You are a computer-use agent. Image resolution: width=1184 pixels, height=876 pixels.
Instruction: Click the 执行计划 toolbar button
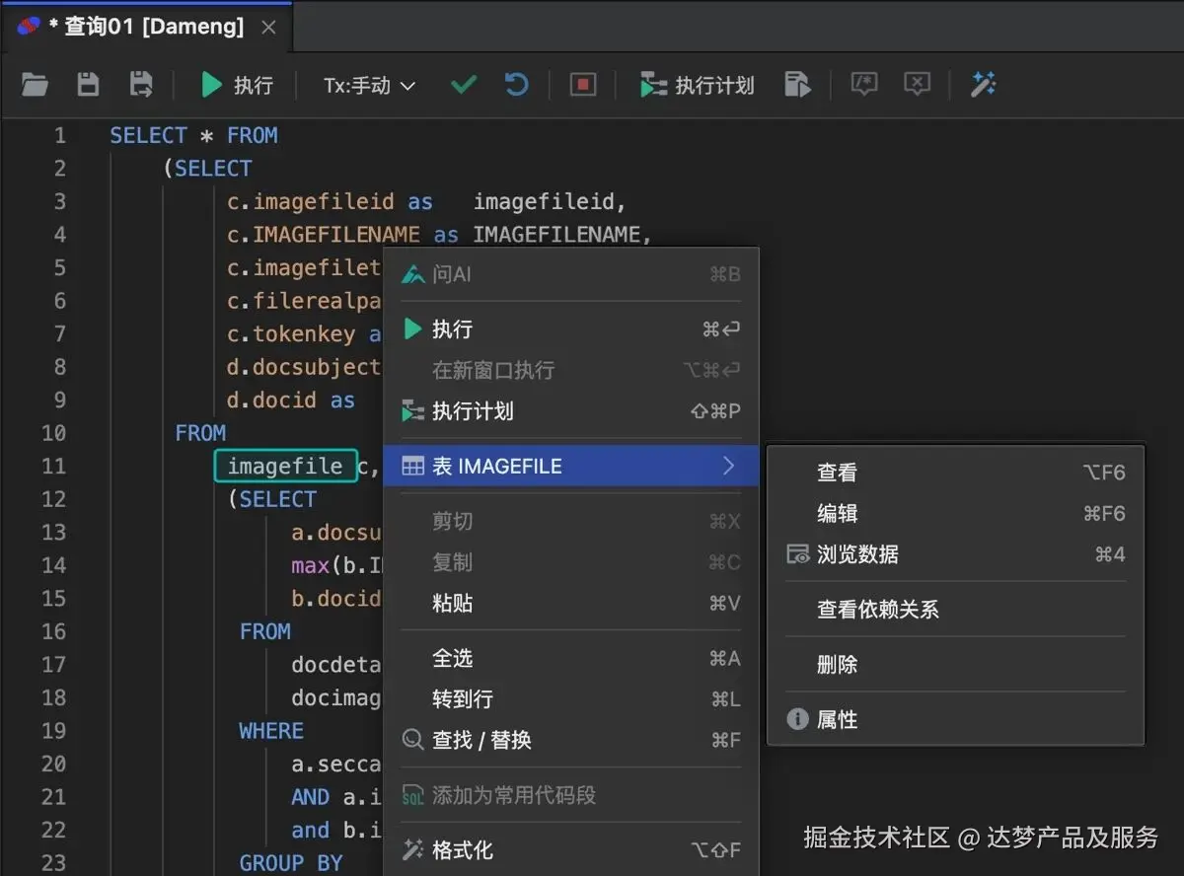697,86
